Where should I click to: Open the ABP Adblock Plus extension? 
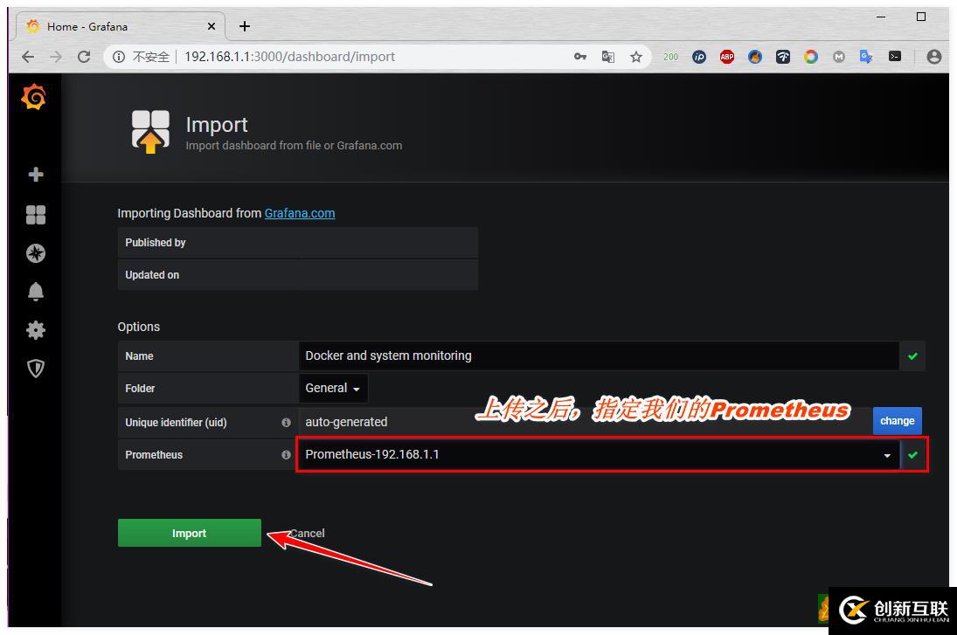click(727, 57)
